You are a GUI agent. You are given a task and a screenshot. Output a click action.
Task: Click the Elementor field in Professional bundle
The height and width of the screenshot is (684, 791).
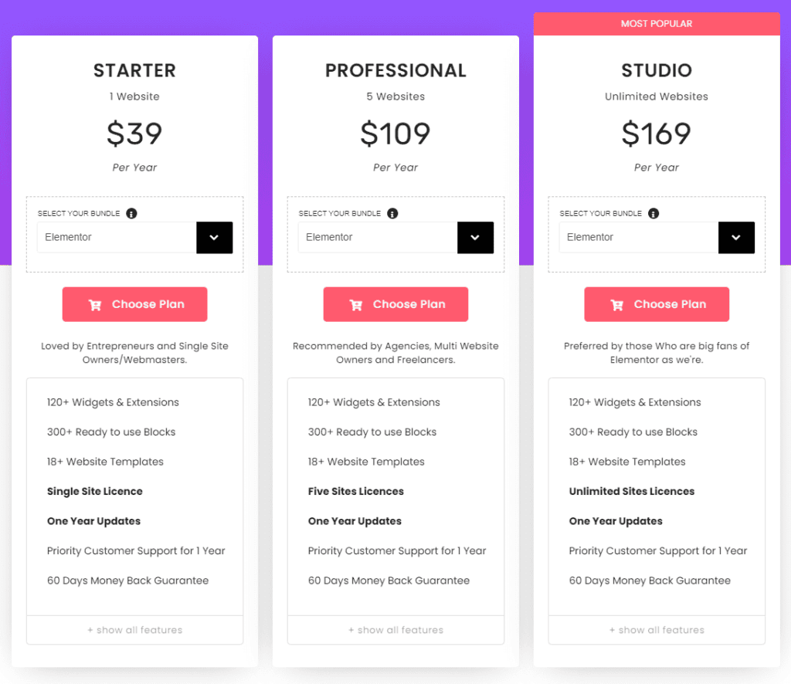[377, 238]
